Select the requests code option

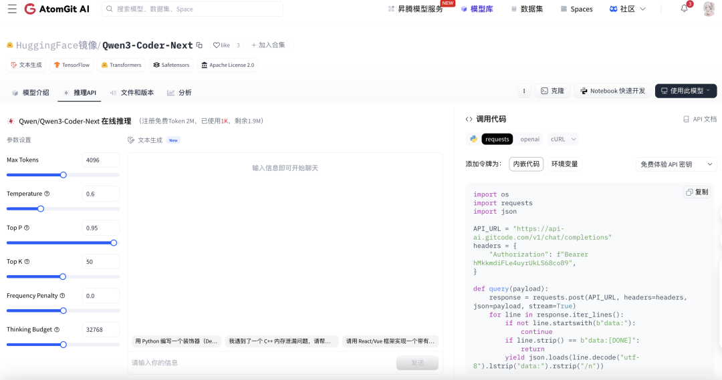pyautogui.click(x=497, y=139)
